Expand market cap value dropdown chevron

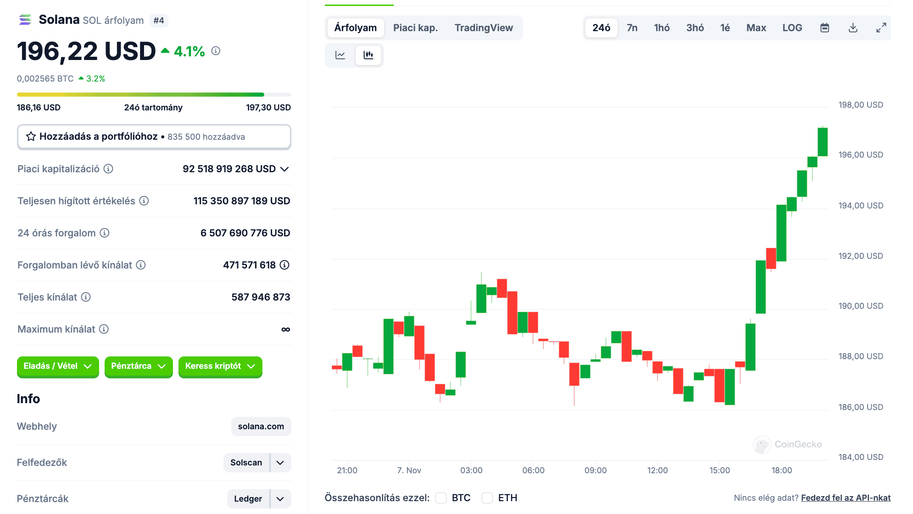pos(284,169)
